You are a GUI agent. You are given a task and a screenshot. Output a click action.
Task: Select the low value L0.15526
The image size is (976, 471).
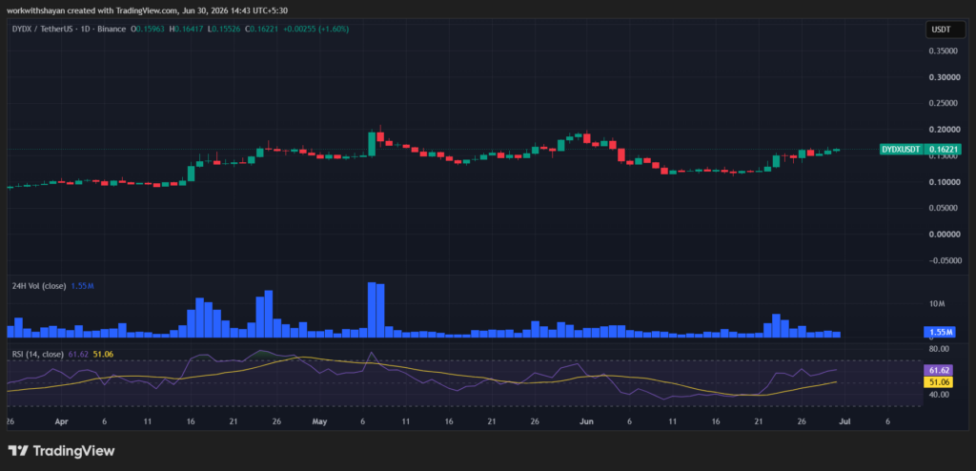pos(225,29)
